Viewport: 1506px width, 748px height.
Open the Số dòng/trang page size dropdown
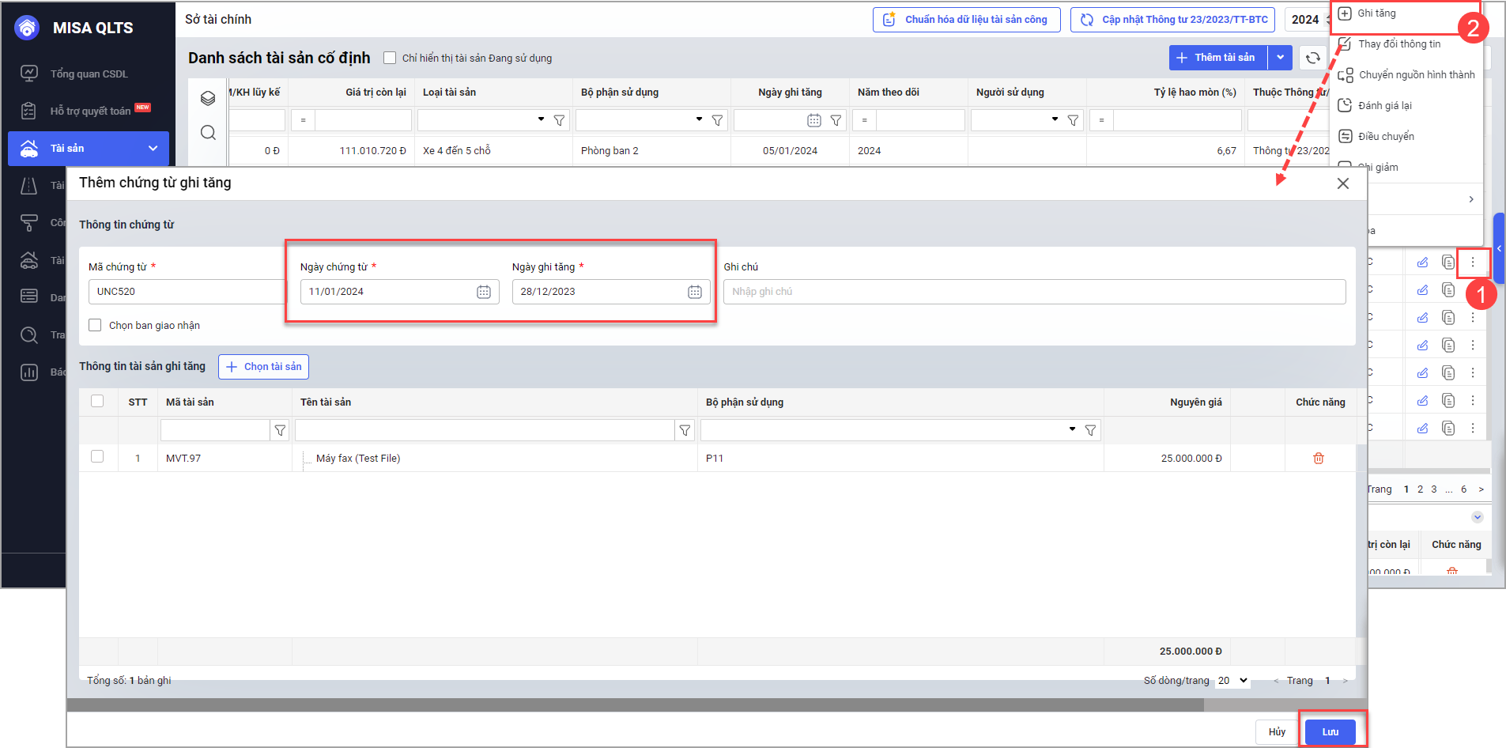pos(1232,681)
